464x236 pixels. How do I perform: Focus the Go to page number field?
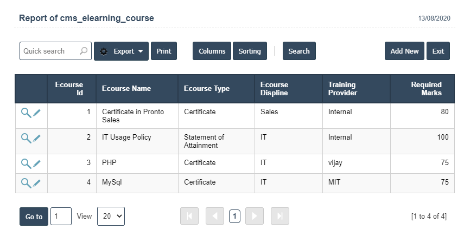click(61, 216)
